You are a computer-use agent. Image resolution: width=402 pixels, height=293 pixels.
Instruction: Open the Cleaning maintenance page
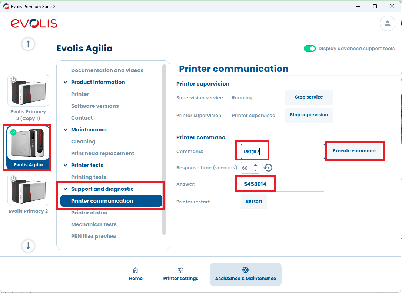click(83, 142)
